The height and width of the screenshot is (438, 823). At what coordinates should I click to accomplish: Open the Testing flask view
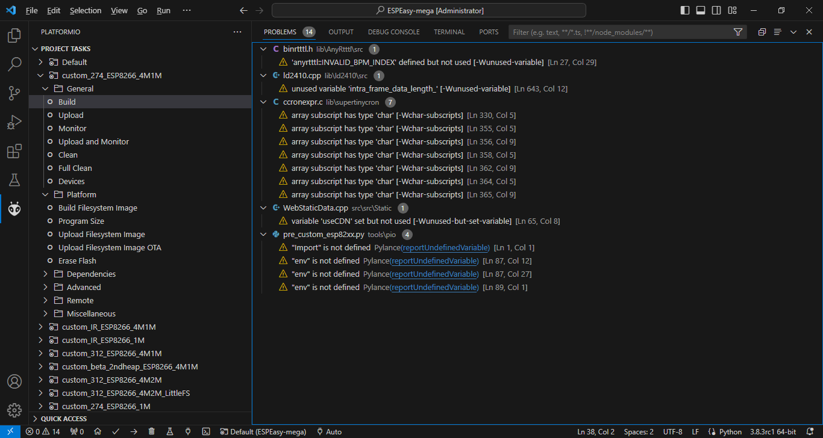coord(14,180)
